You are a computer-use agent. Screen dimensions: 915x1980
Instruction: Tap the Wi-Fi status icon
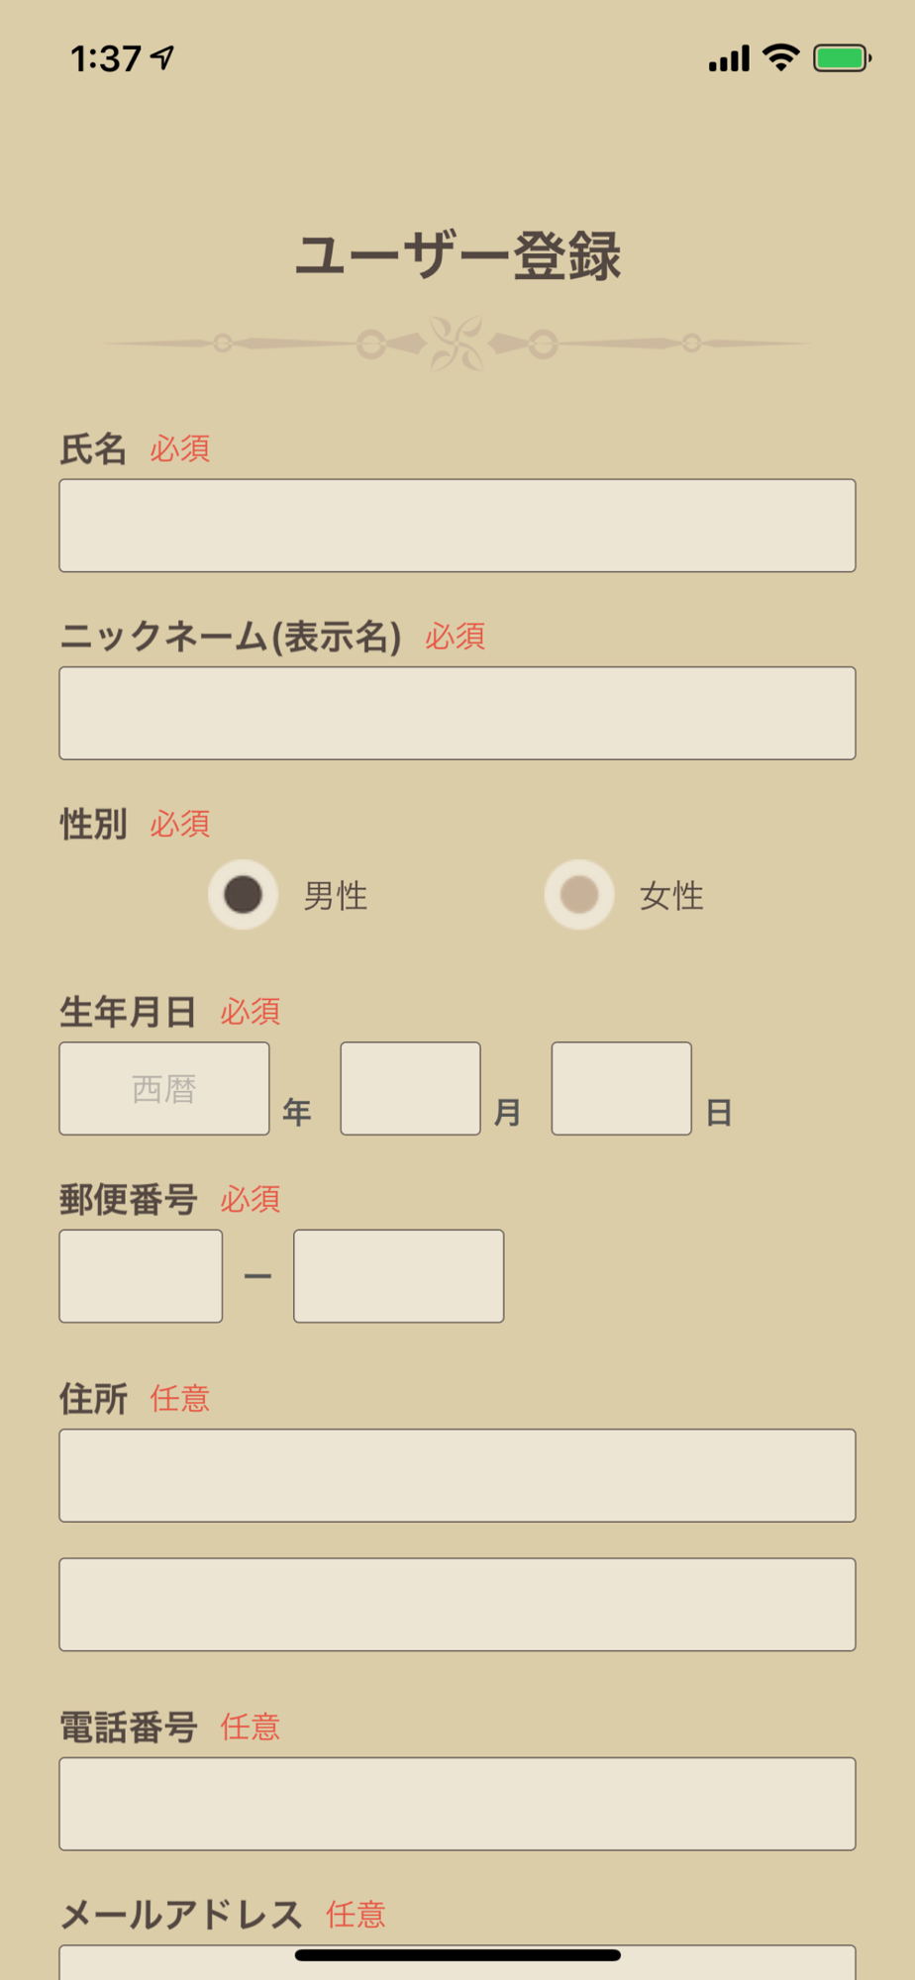(781, 58)
